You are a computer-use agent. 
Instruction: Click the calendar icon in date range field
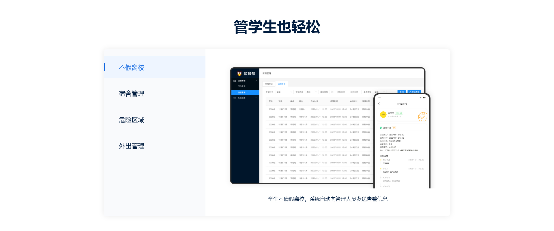(x=332, y=92)
